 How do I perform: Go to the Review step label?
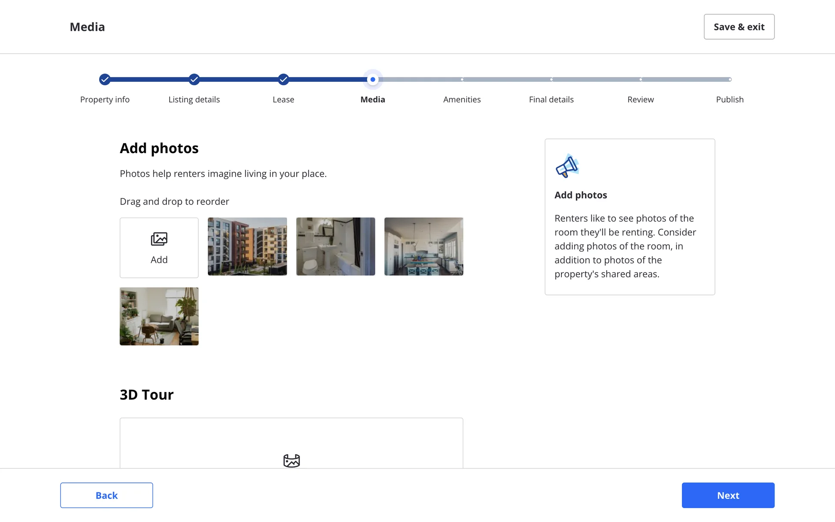tap(640, 100)
